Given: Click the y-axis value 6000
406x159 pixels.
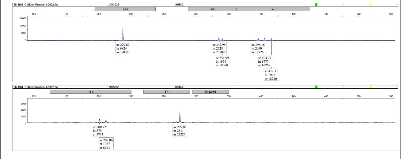Looking at the screenshot, I should coord(23,33).
